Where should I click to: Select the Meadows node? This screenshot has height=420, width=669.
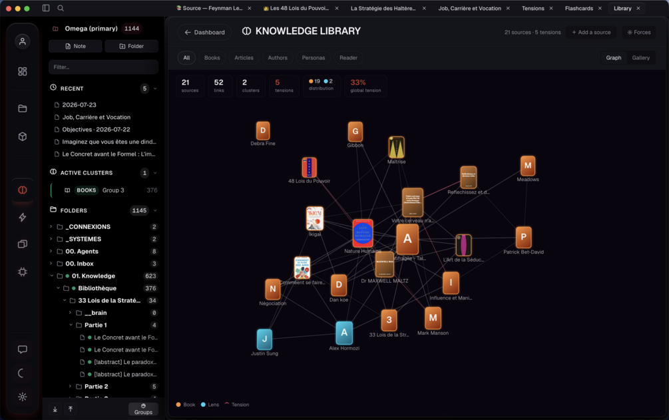point(528,166)
